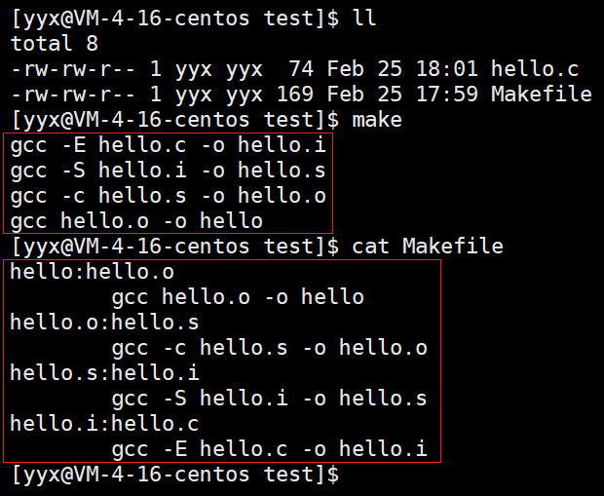This screenshot has width=604, height=496.
Task: Click the 'total 8' output line
Action: [x=55, y=44]
